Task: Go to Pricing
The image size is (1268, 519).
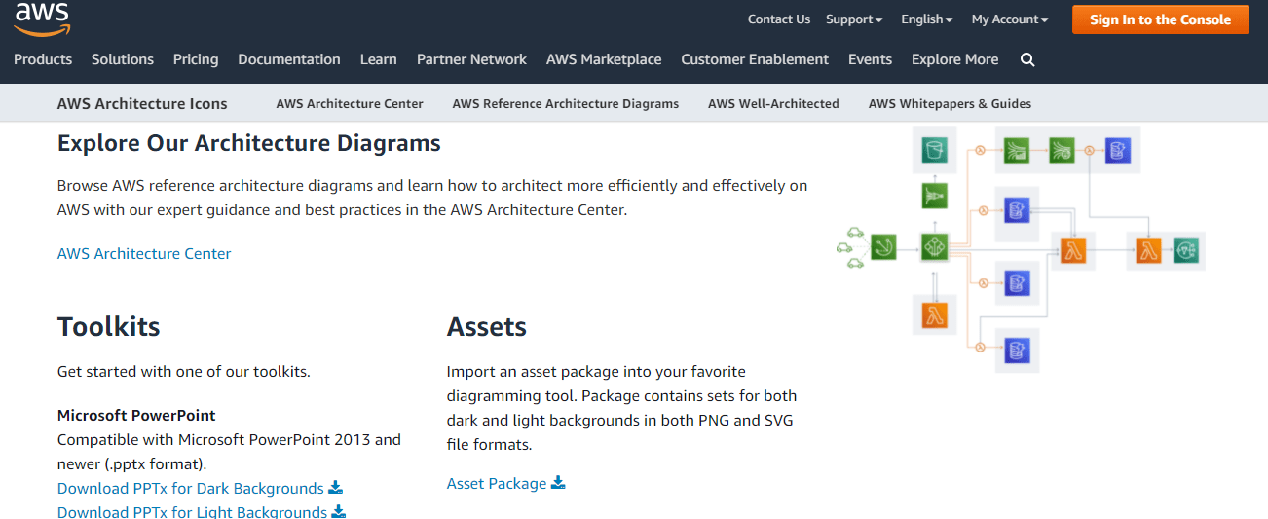Action: [196, 59]
